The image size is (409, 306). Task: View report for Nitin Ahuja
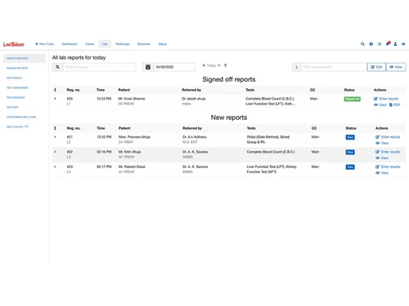tap(382, 158)
